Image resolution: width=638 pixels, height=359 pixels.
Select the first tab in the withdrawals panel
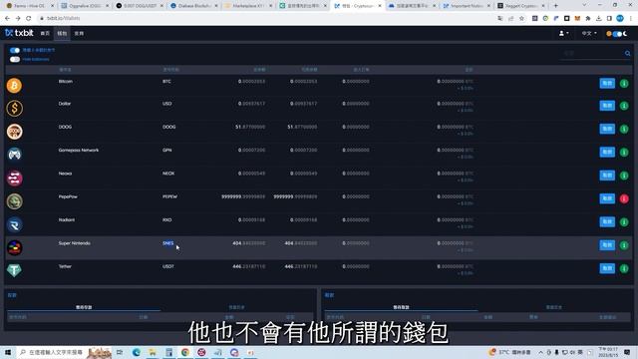(401, 307)
